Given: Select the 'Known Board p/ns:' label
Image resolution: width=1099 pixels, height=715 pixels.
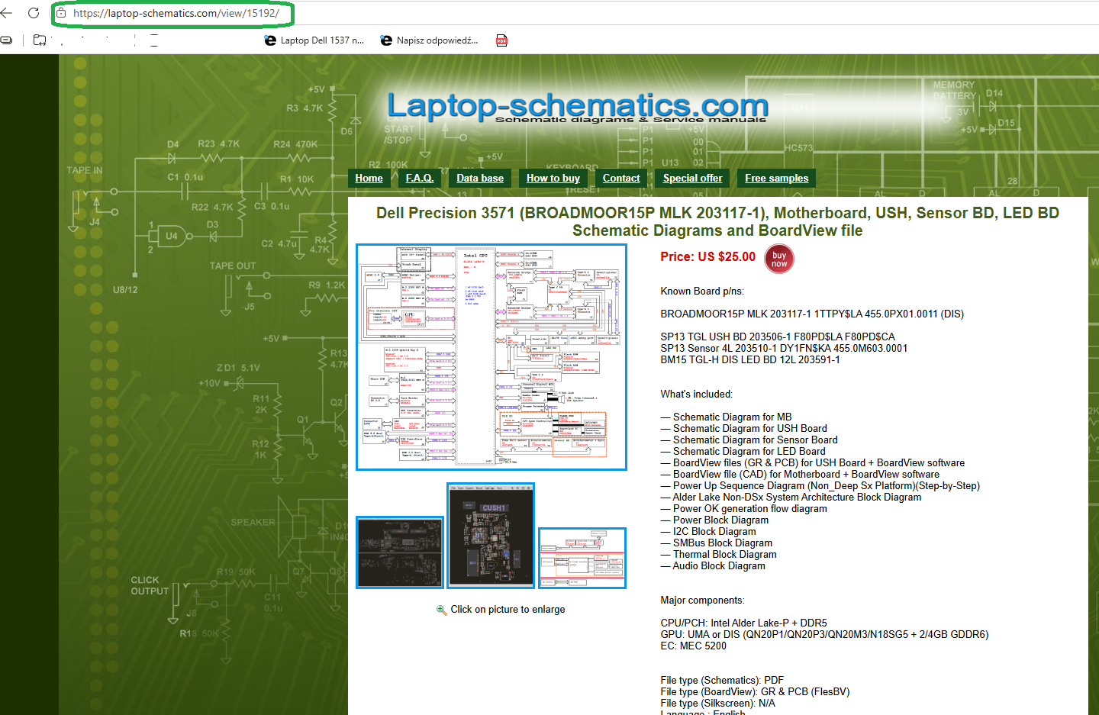Looking at the screenshot, I should [702, 291].
